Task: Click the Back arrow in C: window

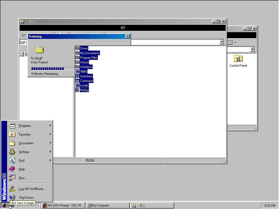Action: point(23,35)
